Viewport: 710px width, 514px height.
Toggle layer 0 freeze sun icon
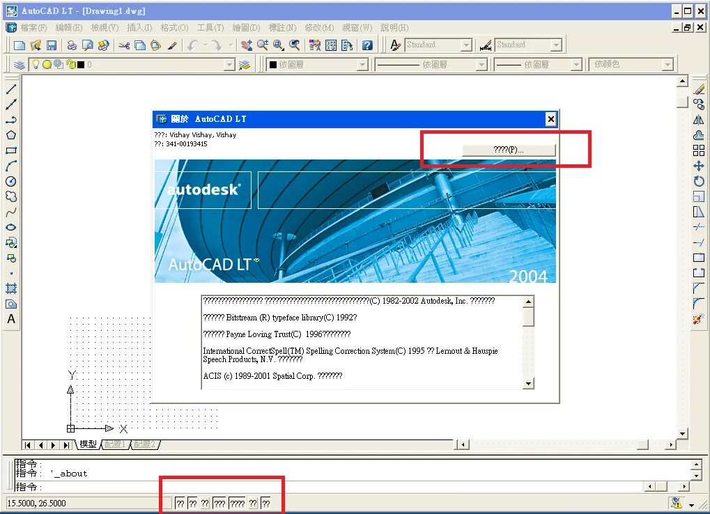point(47,64)
